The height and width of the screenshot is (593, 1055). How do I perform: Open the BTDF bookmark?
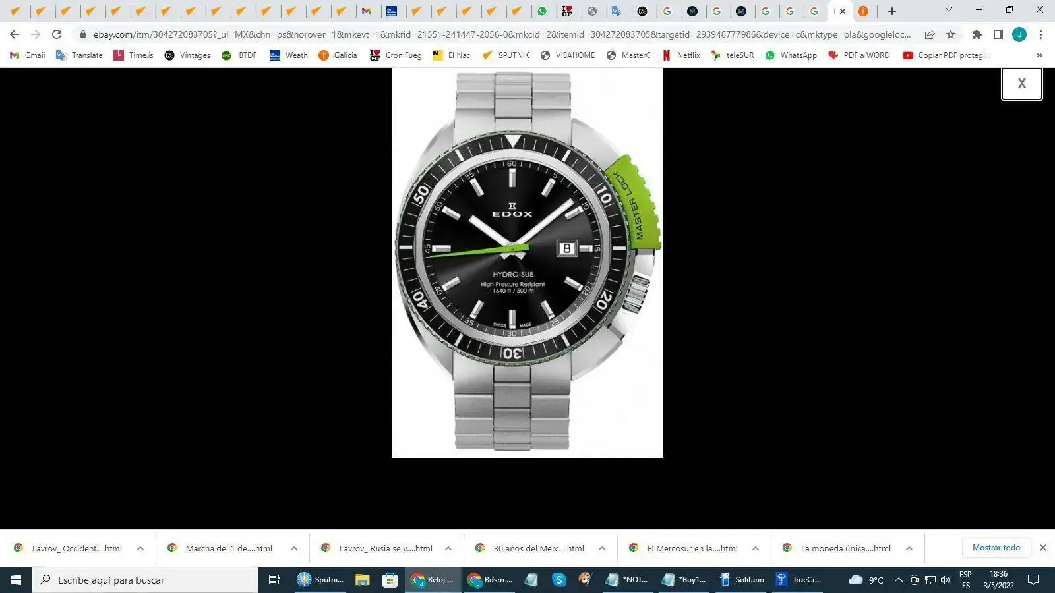[x=240, y=55]
